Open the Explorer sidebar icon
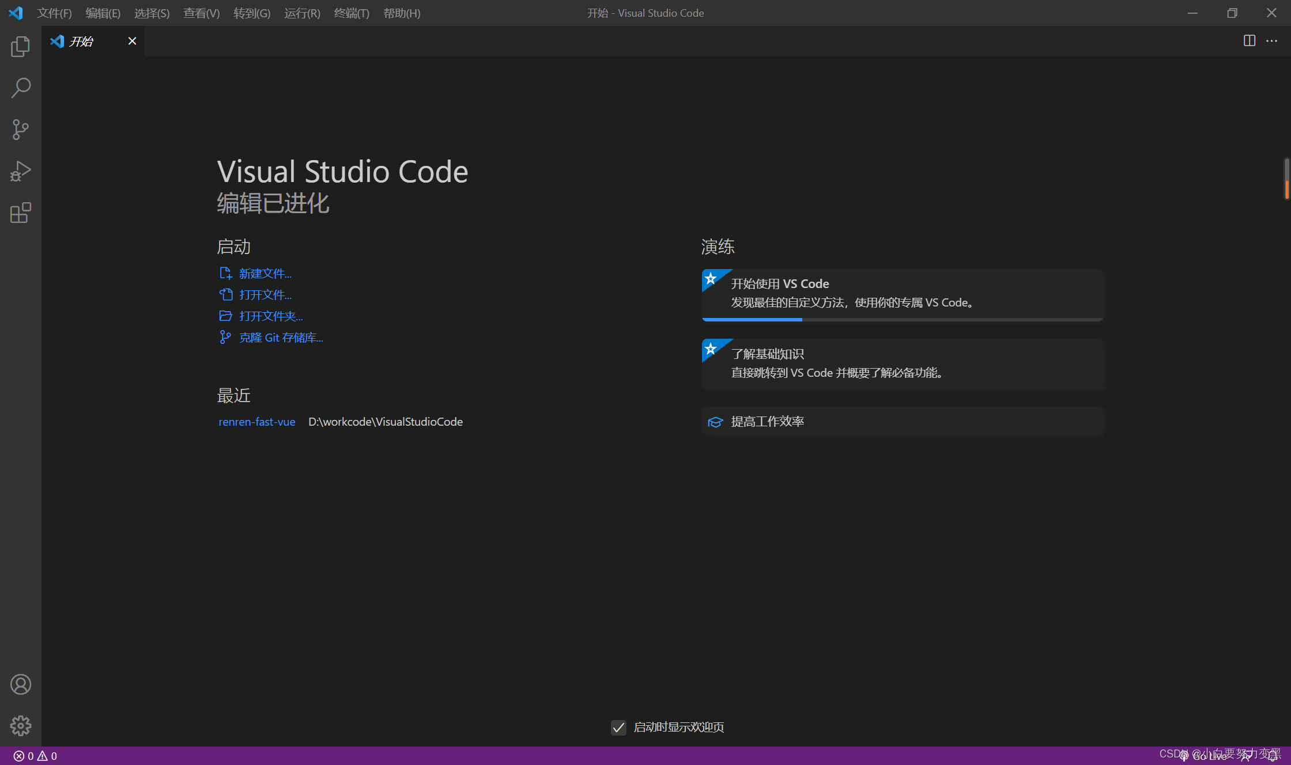 click(20, 47)
